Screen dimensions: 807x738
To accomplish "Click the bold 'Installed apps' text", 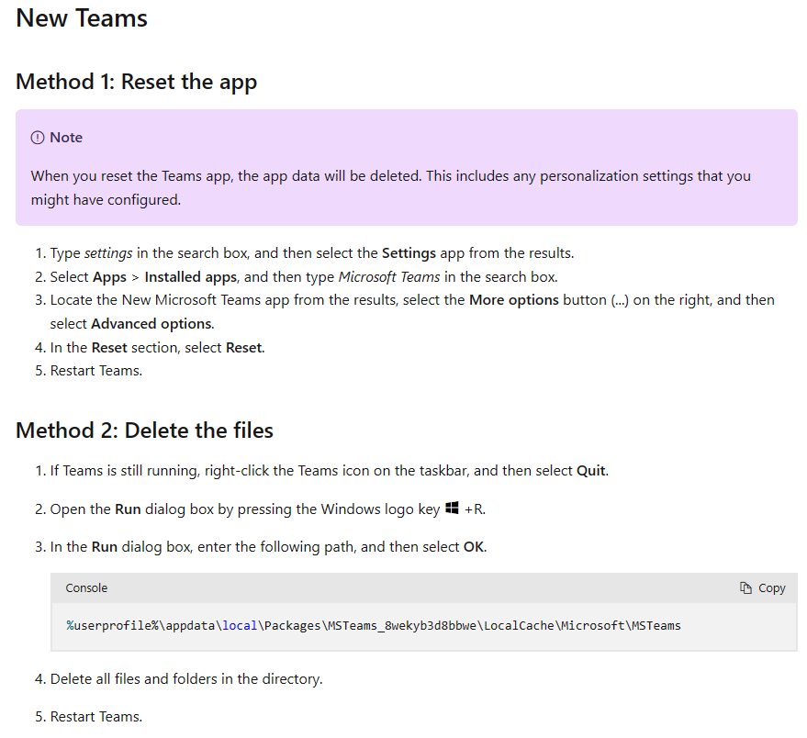I will tap(190, 277).
